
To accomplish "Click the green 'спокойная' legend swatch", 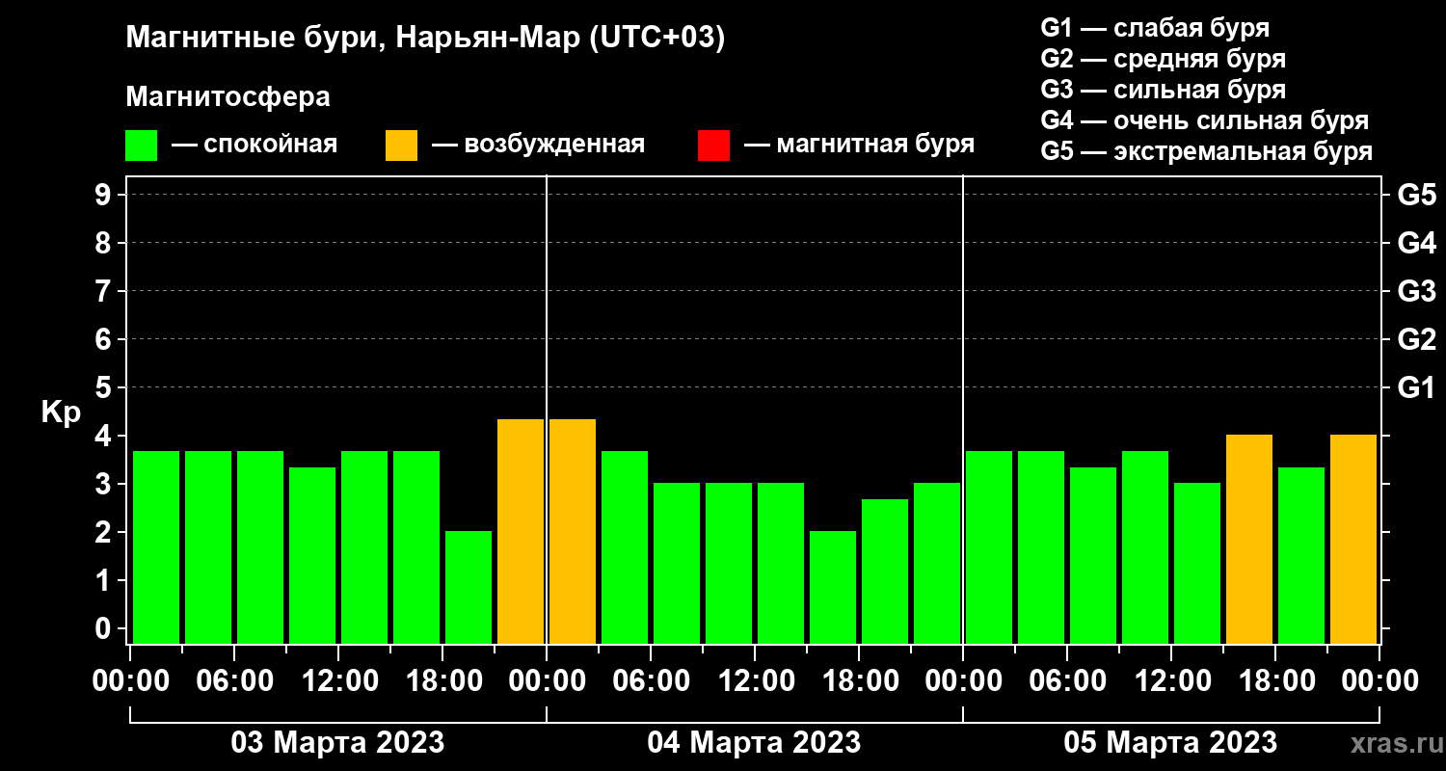I will 141,146.
